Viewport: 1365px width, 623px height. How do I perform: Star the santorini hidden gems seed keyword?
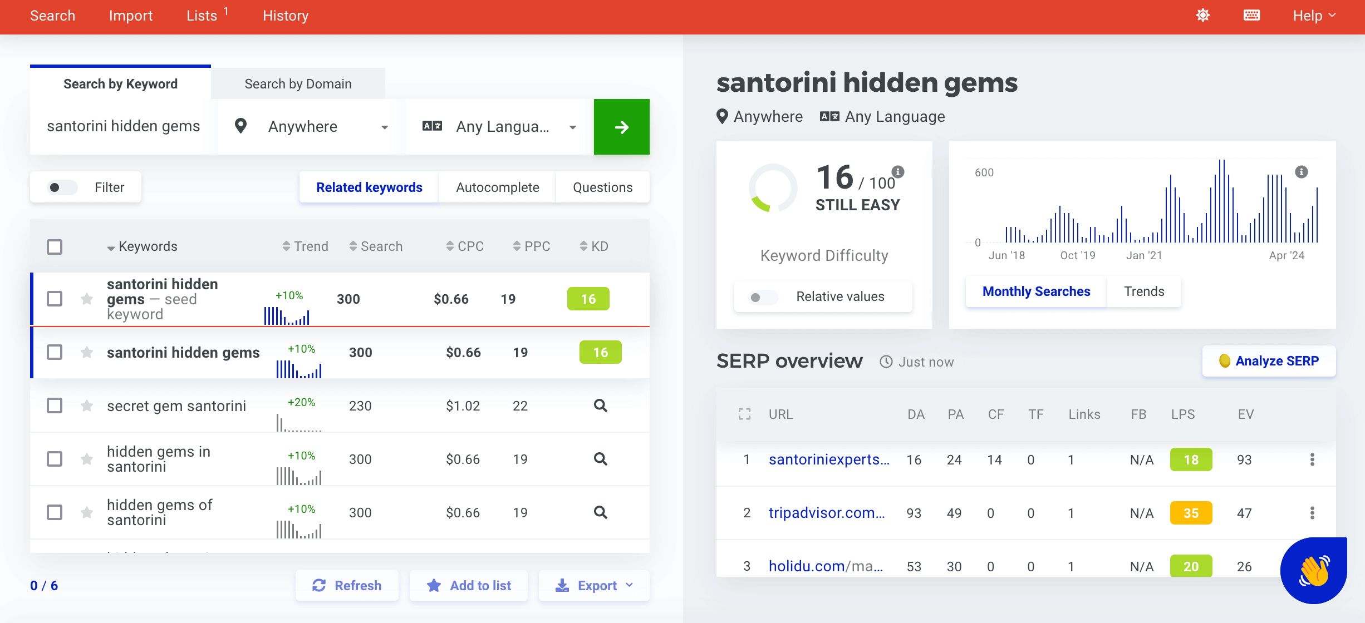(87, 299)
